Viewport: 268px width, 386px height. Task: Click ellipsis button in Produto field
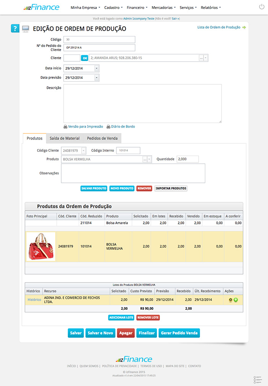pos(145,159)
